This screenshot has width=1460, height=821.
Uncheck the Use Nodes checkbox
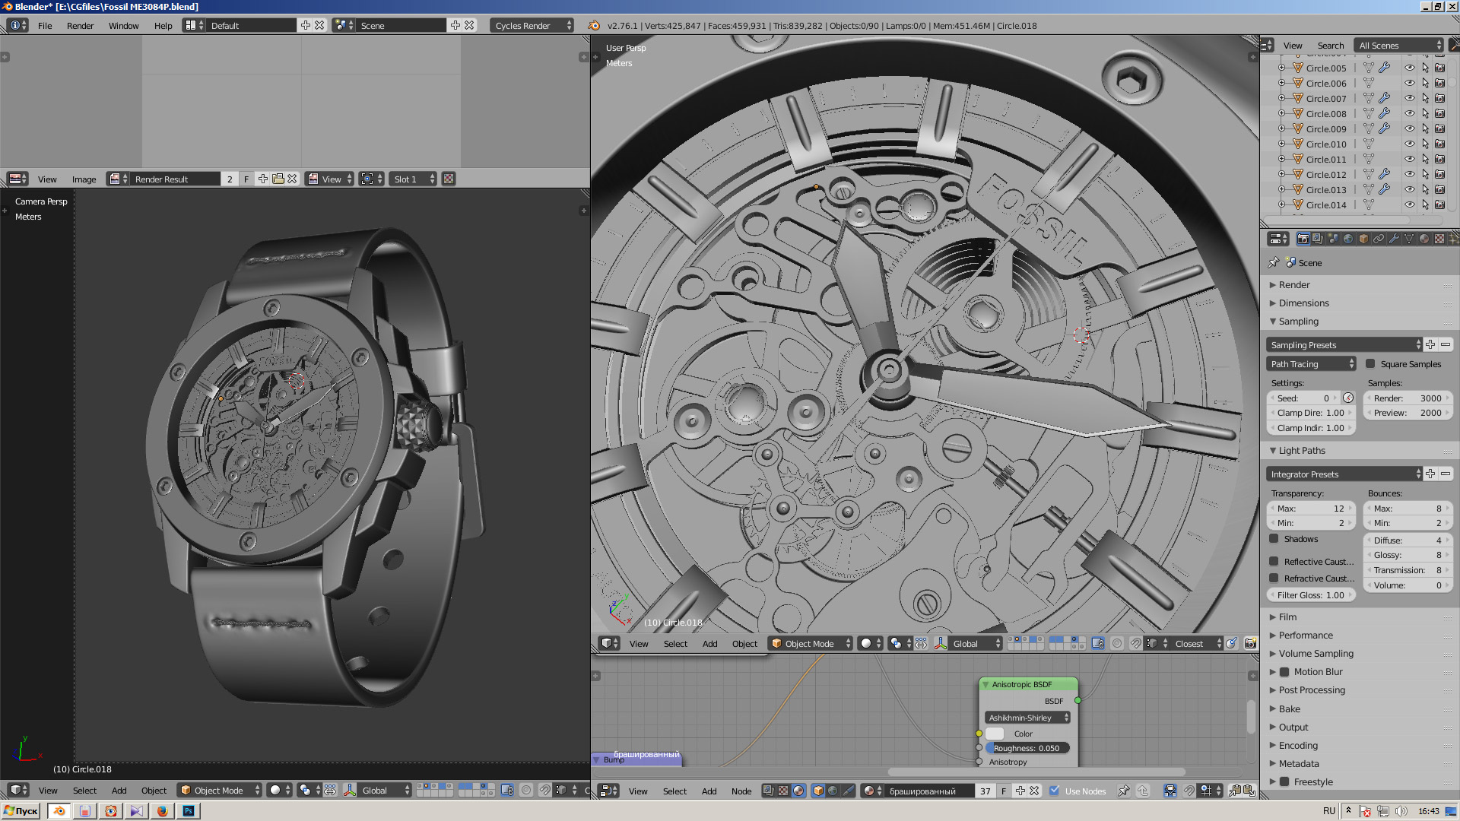[1054, 791]
